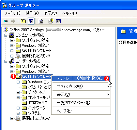137x130 pixels.
Task: Click the Up one level folder icon
Action: (x=23, y=21)
